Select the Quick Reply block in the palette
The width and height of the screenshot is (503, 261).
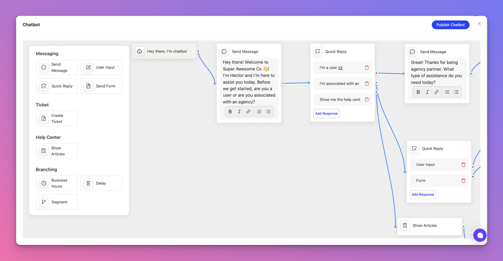(57, 86)
